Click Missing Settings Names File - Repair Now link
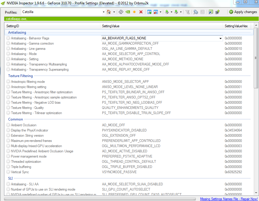 (x=229, y=199)
